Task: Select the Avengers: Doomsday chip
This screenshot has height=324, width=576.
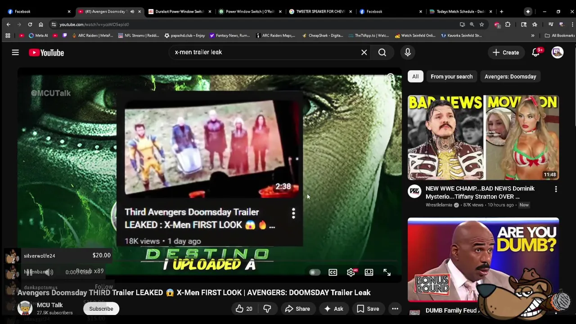Action: click(x=510, y=76)
